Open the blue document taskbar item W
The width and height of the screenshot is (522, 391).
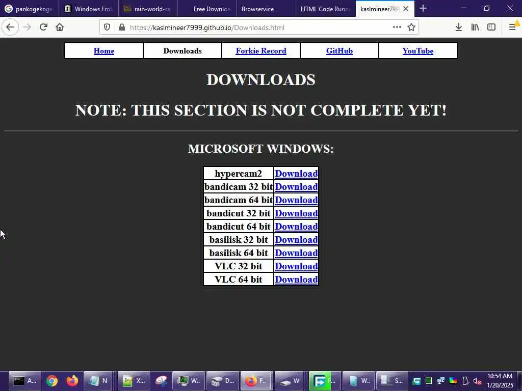click(358, 381)
